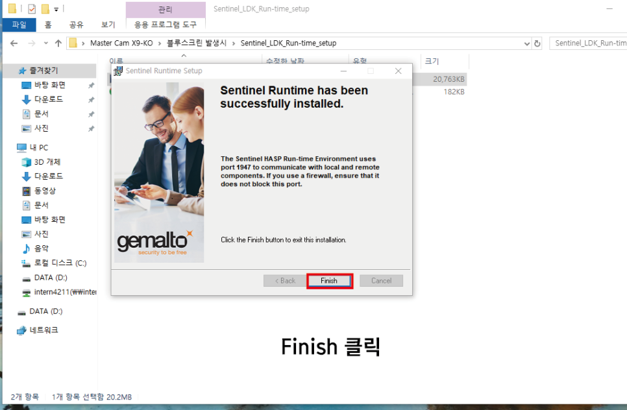Switch to the 보기 ribbon tab
Screen dimensions: 627x410
click(x=108, y=25)
